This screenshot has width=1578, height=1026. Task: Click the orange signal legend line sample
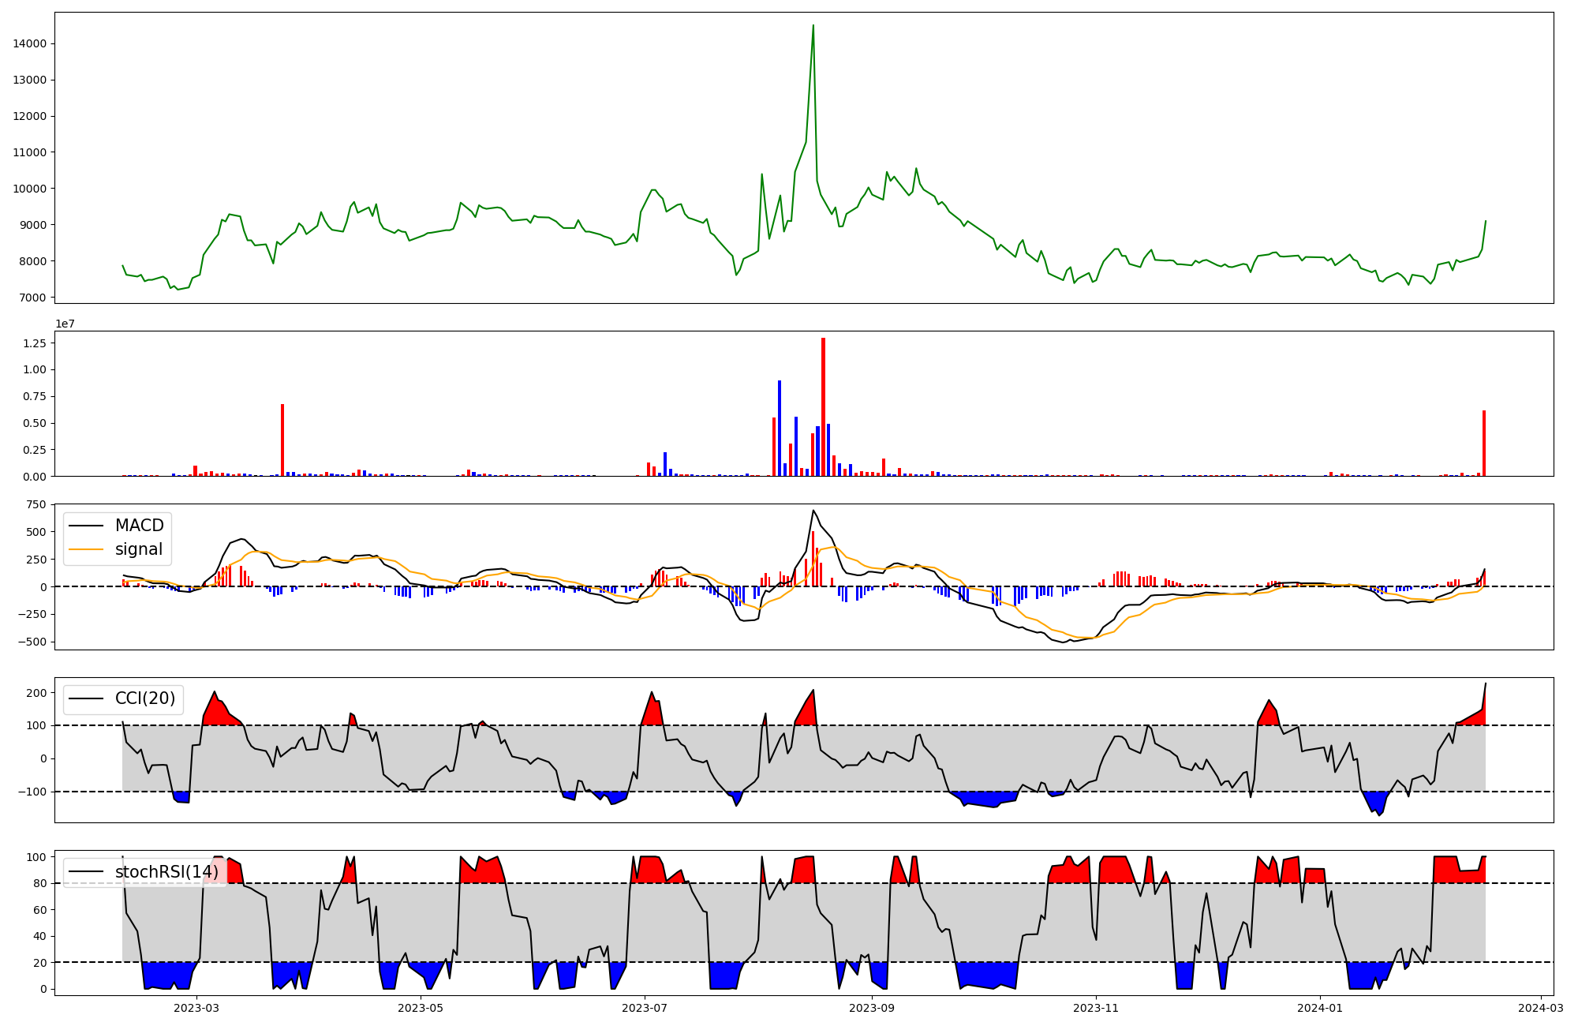click(86, 550)
